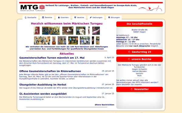The width and height of the screenshot is (182, 113).
Task: Click the spinner icon beside Gauturntag 25
Action: [x=129, y=52]
